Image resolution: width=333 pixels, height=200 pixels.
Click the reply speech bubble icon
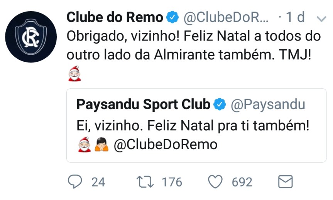click(x=75, y=182)
